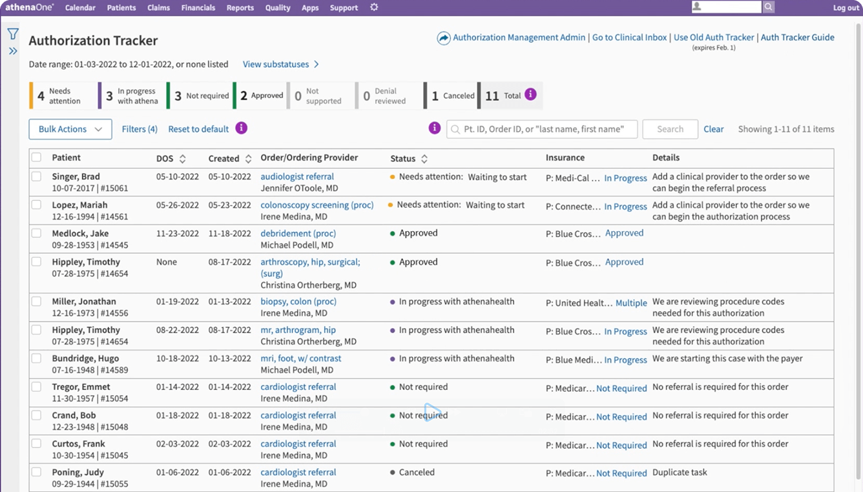Open the Go to Clinical Inbox link

pyautogui.click(x=629, y=37)
